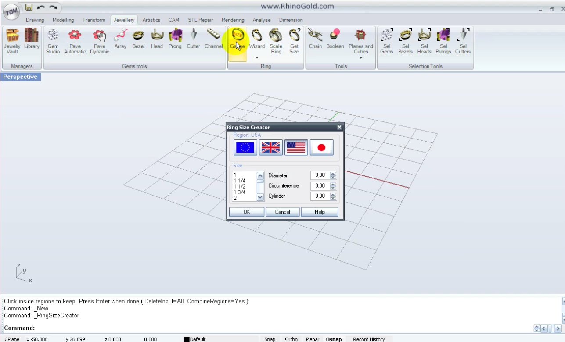Viewport: 565px width, 342px height.
Task: Click Sel Heads selection tool
Action: pos(424,42)
